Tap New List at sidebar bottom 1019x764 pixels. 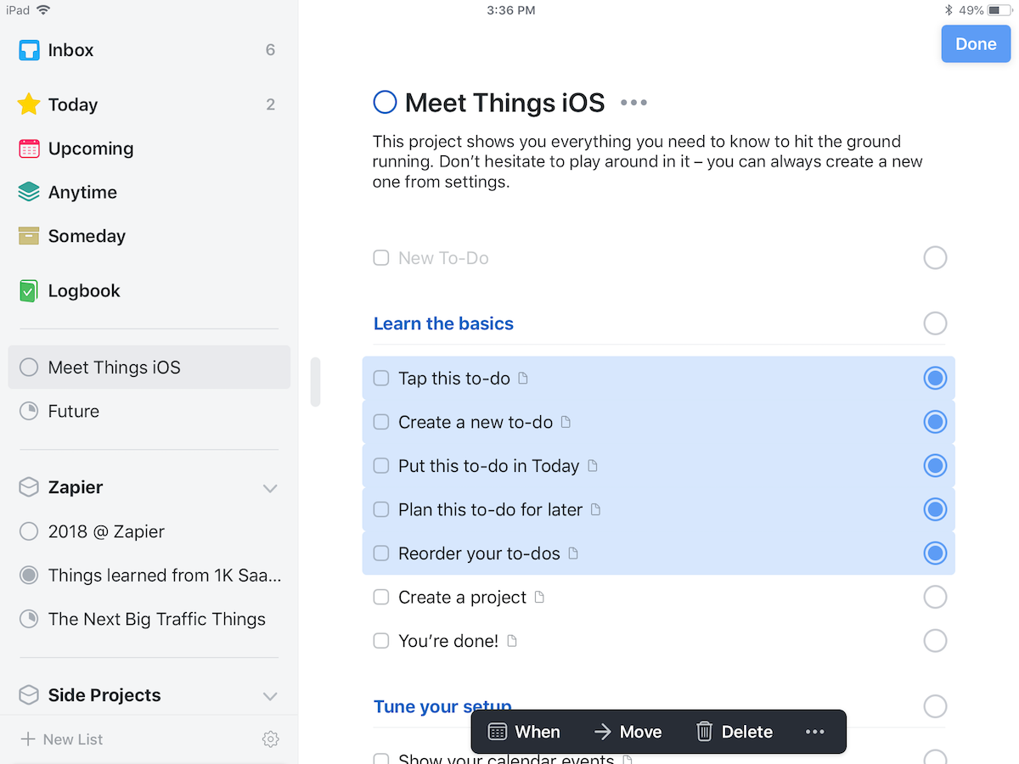(62, 739)
